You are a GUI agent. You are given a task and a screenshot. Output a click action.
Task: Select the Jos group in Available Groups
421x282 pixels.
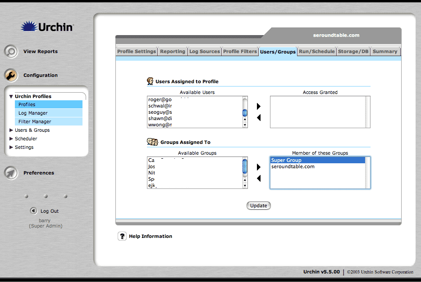point(195,166)
